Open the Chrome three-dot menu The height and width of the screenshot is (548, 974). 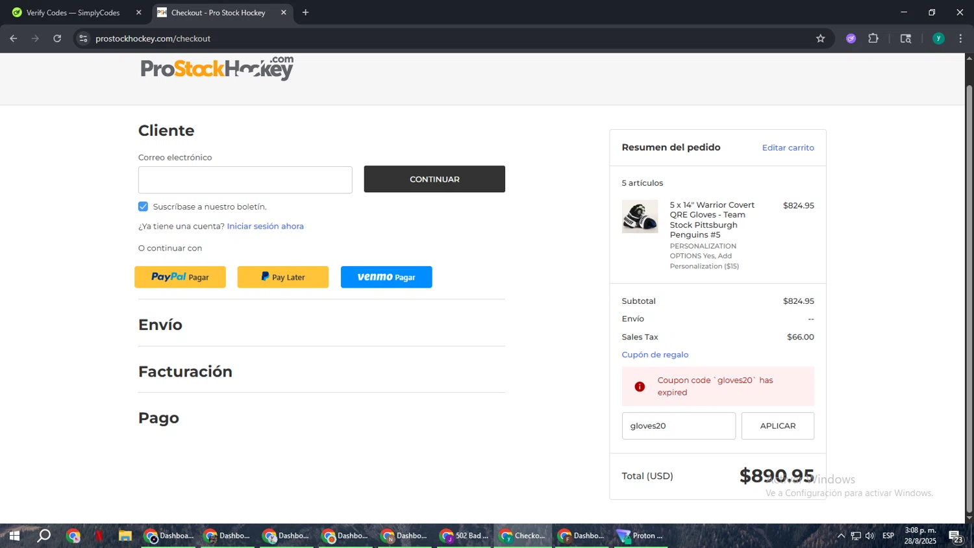960,38
